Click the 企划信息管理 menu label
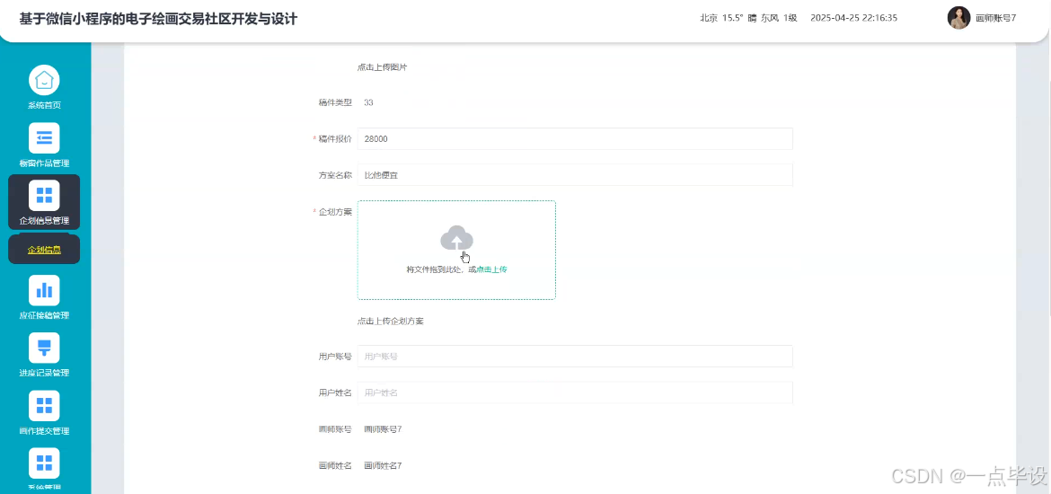This screenshot has height=494, width=1051. point(44,221)
